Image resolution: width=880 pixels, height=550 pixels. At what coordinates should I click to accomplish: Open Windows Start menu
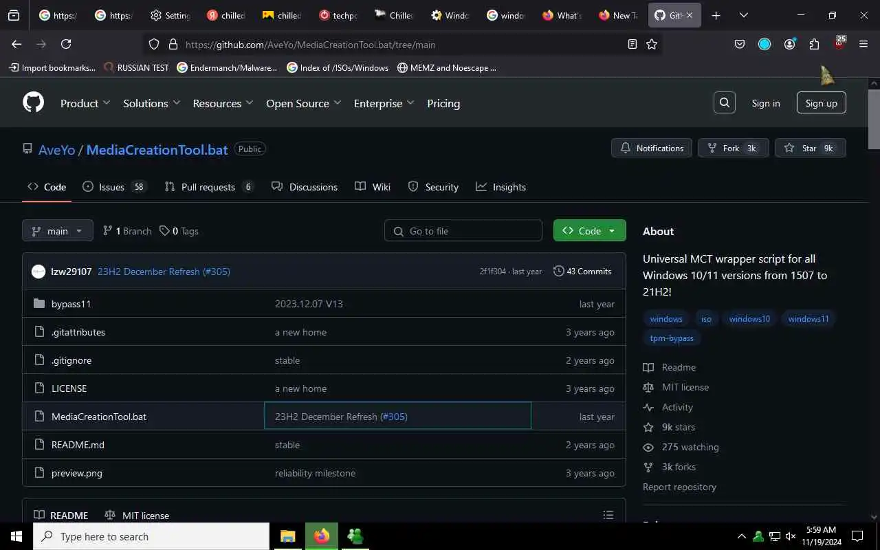coord(16,536)
